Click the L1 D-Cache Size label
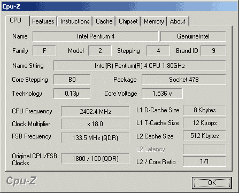 [158, 110]
